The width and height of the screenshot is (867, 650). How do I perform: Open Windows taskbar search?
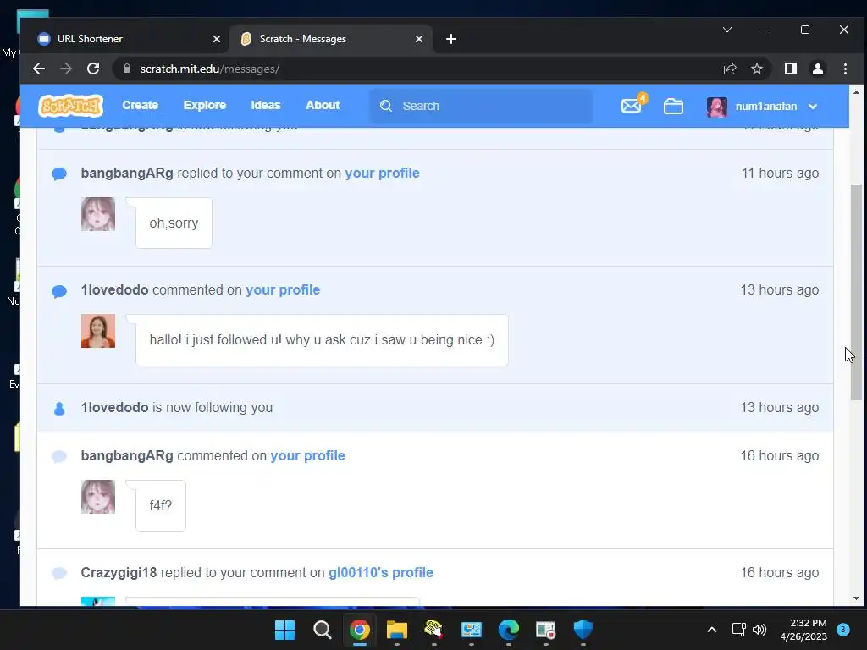tap(322, 630)
